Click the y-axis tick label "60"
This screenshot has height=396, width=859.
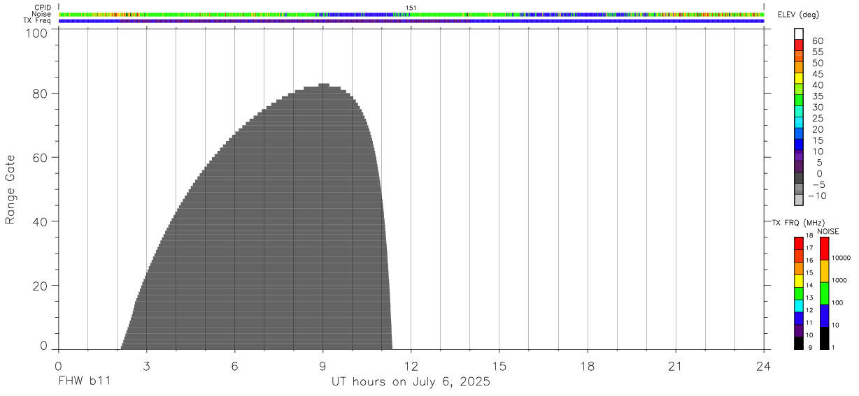pos(41,158)
